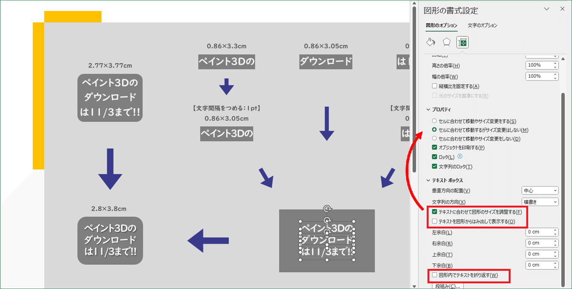Click the 高さの倍率 spinner arrows
572x289 pixels.
click(555, 65)
